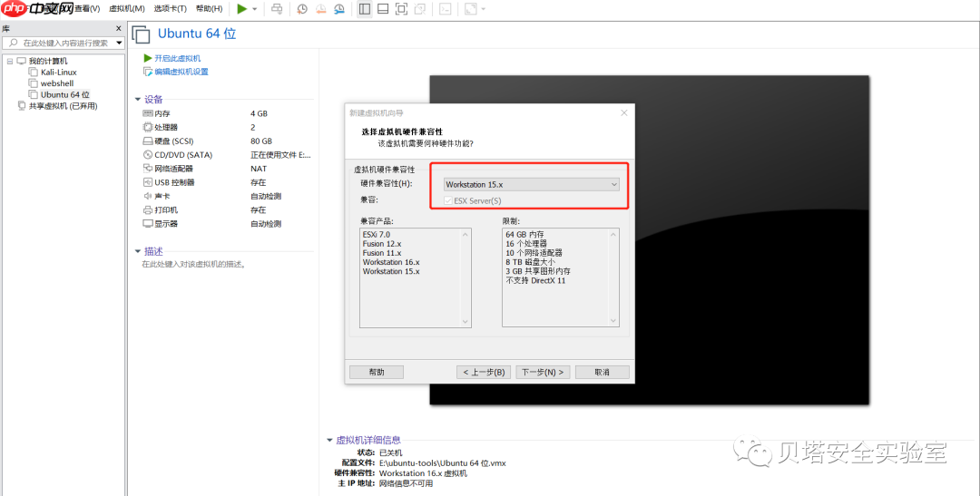
Task: Open 查看(V) menu
Action: [x=87, y=9]
